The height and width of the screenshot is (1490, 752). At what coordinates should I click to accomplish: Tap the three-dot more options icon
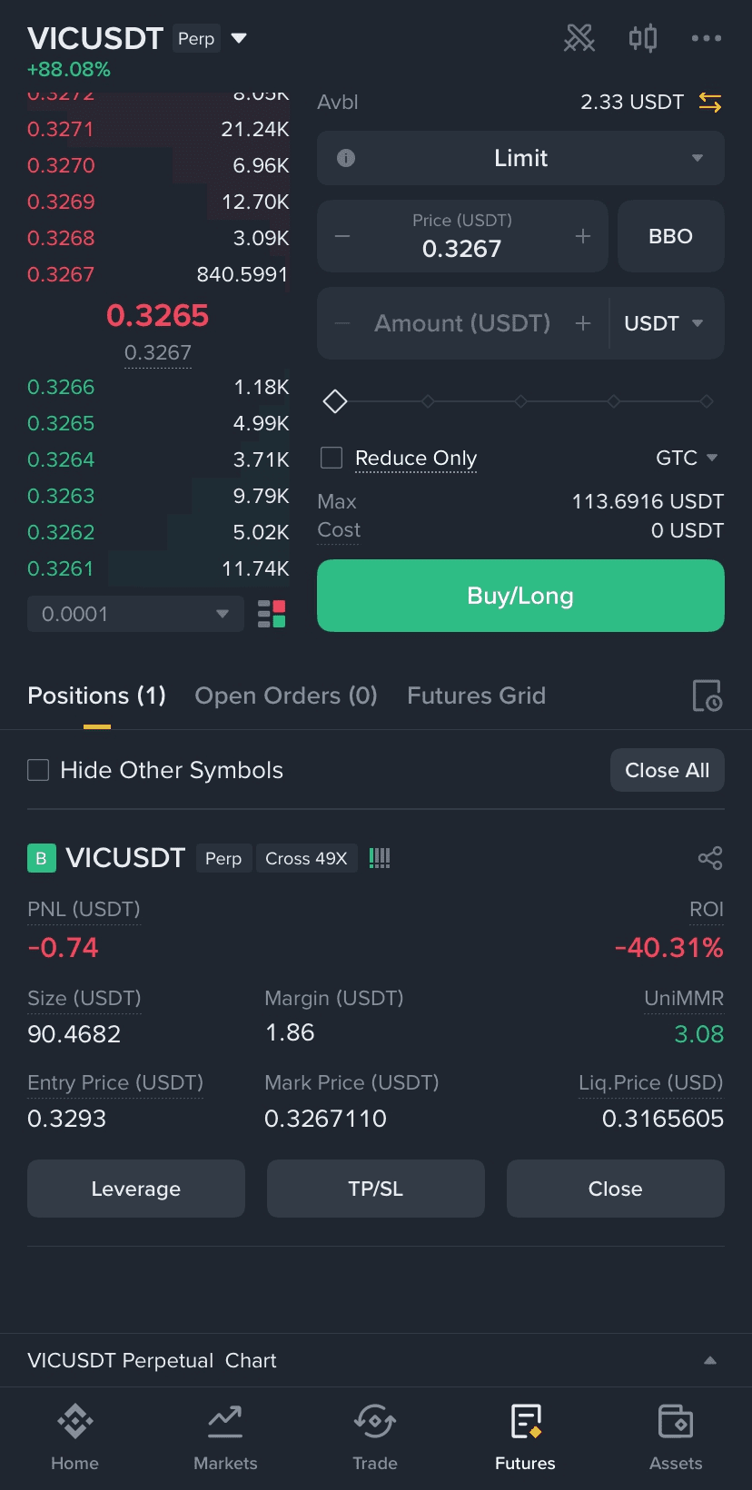706,38
